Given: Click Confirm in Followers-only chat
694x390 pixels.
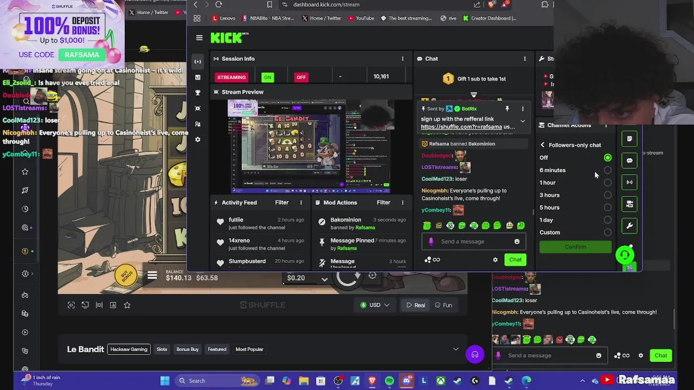Looking at the screenshot, I should pyautogui.click(x=575, y=247).
